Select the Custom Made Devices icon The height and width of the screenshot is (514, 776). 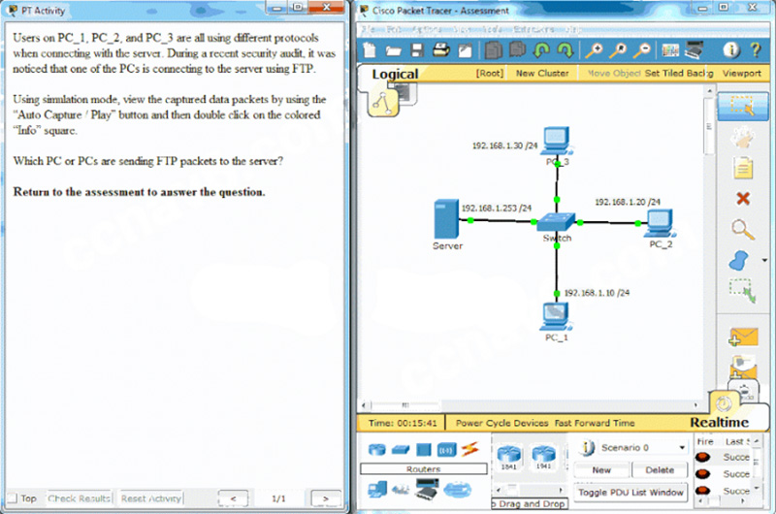click(x=427, y=490)
